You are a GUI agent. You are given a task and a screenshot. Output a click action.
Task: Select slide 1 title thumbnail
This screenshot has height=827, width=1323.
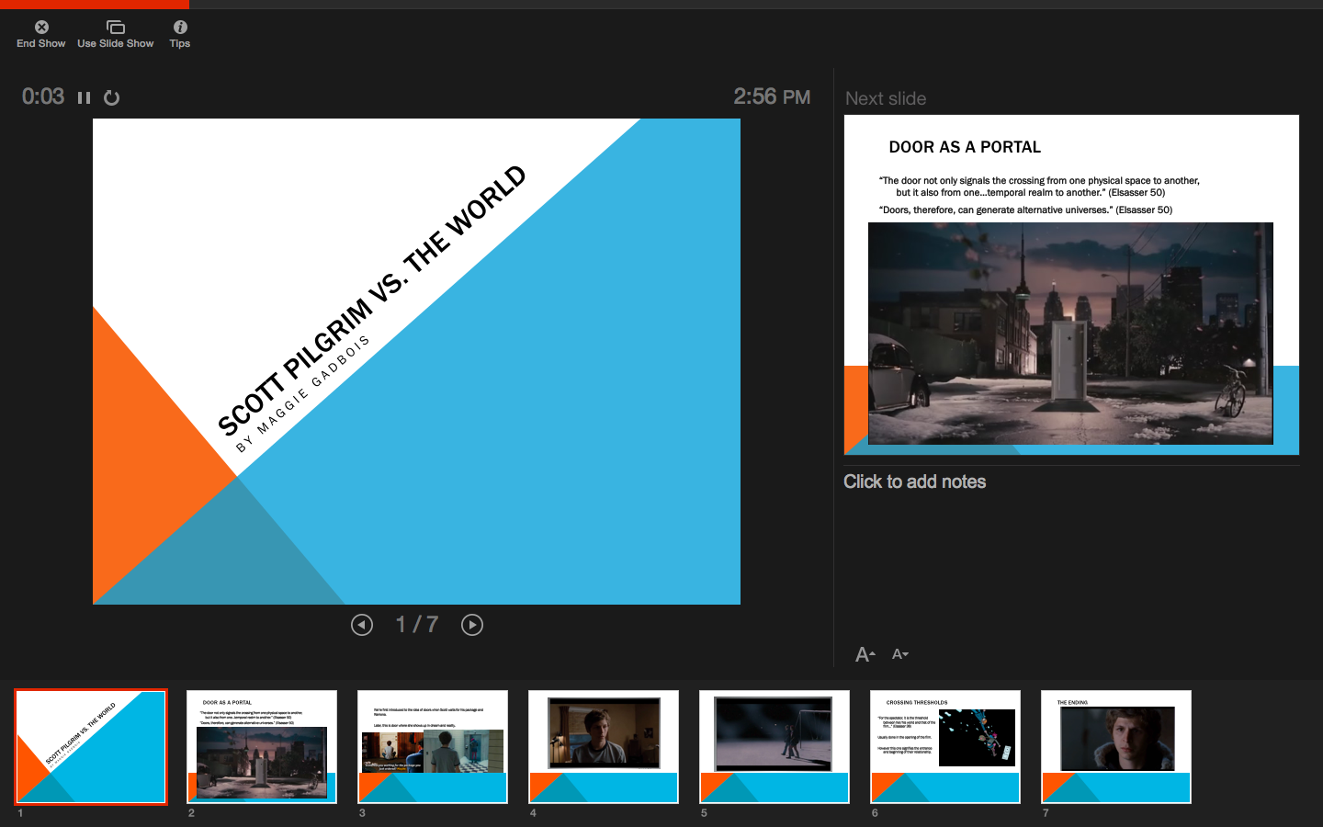[x=91, y=747]
